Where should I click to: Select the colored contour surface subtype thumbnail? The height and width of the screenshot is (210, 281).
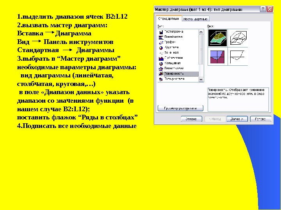point(217,57)
